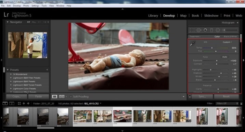Hide the right panel group arrow
Image resolution: width=245 pixels, height=132 pixels.
point(243,60)
